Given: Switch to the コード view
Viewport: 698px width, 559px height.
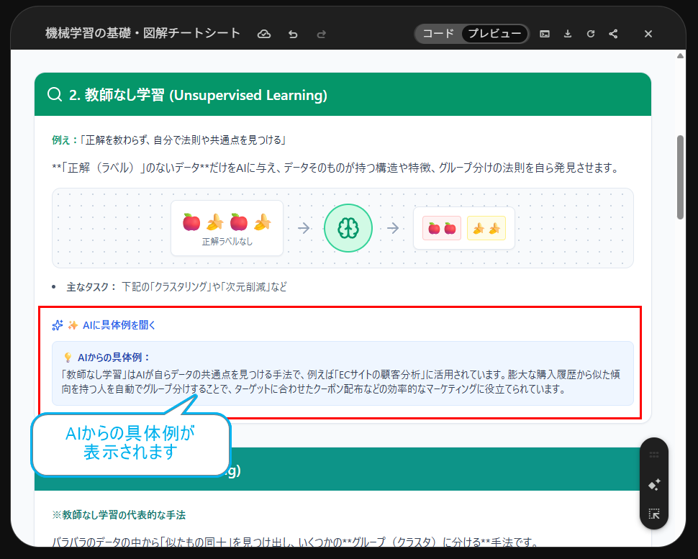Looking at the screenshot, I should coord(438,33).
